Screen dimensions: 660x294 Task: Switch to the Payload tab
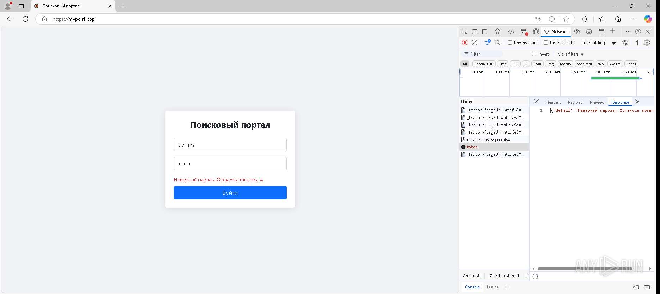pos(575,102)
